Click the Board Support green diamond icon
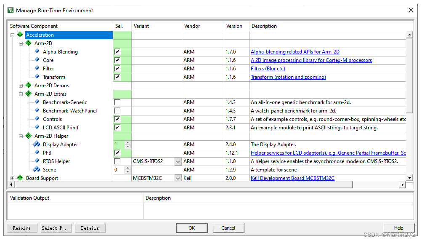 coord(20,178)
